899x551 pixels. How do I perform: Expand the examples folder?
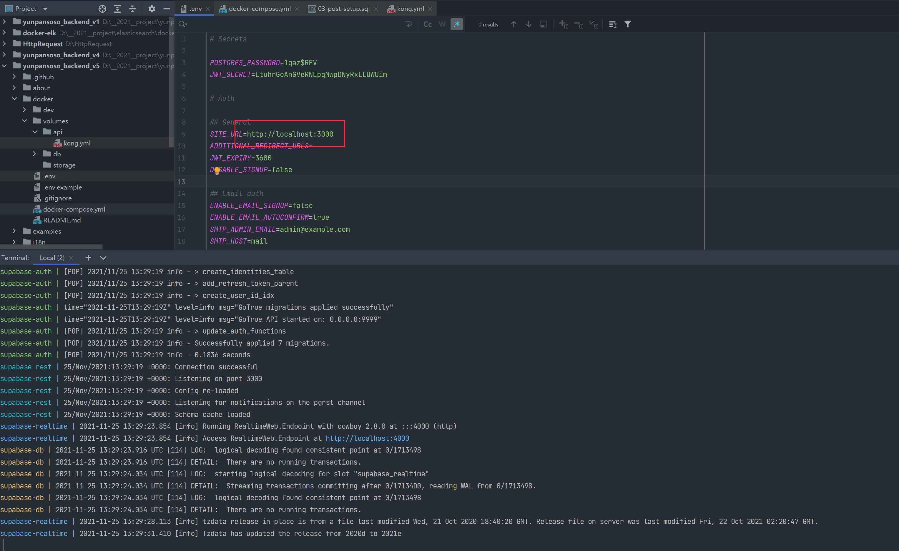point(14,231)
